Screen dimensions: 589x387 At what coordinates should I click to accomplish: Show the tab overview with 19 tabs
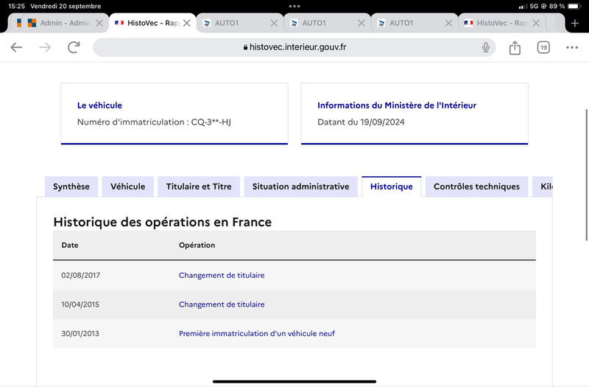[x=543, y=47]
